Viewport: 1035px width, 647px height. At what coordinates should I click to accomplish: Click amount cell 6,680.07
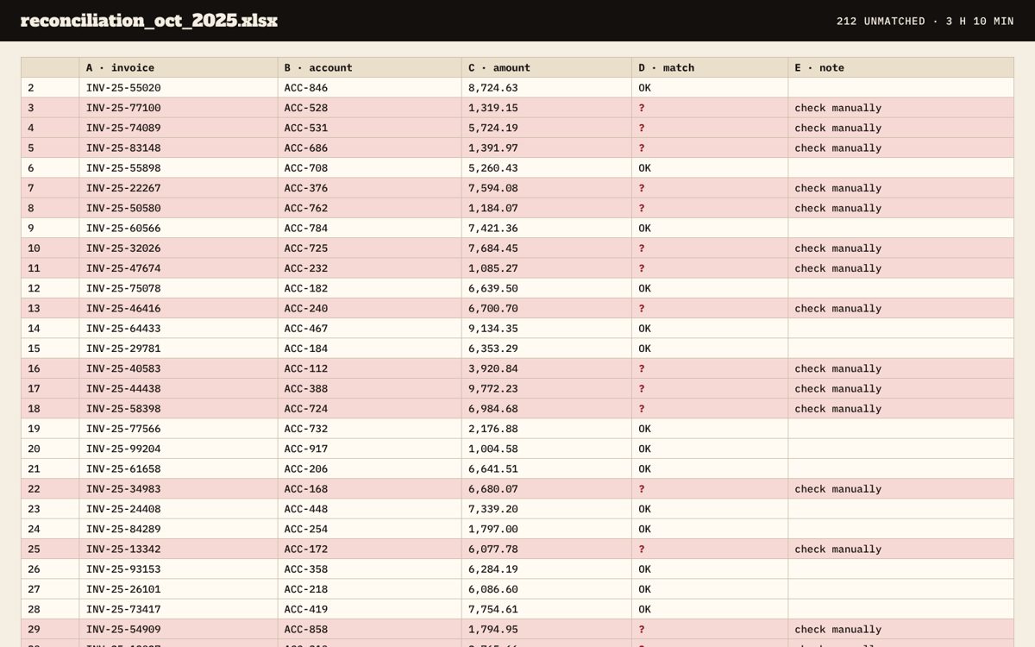547,489
